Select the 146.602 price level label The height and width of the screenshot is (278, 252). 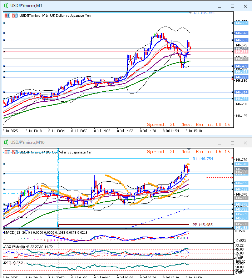coord(241,40)
